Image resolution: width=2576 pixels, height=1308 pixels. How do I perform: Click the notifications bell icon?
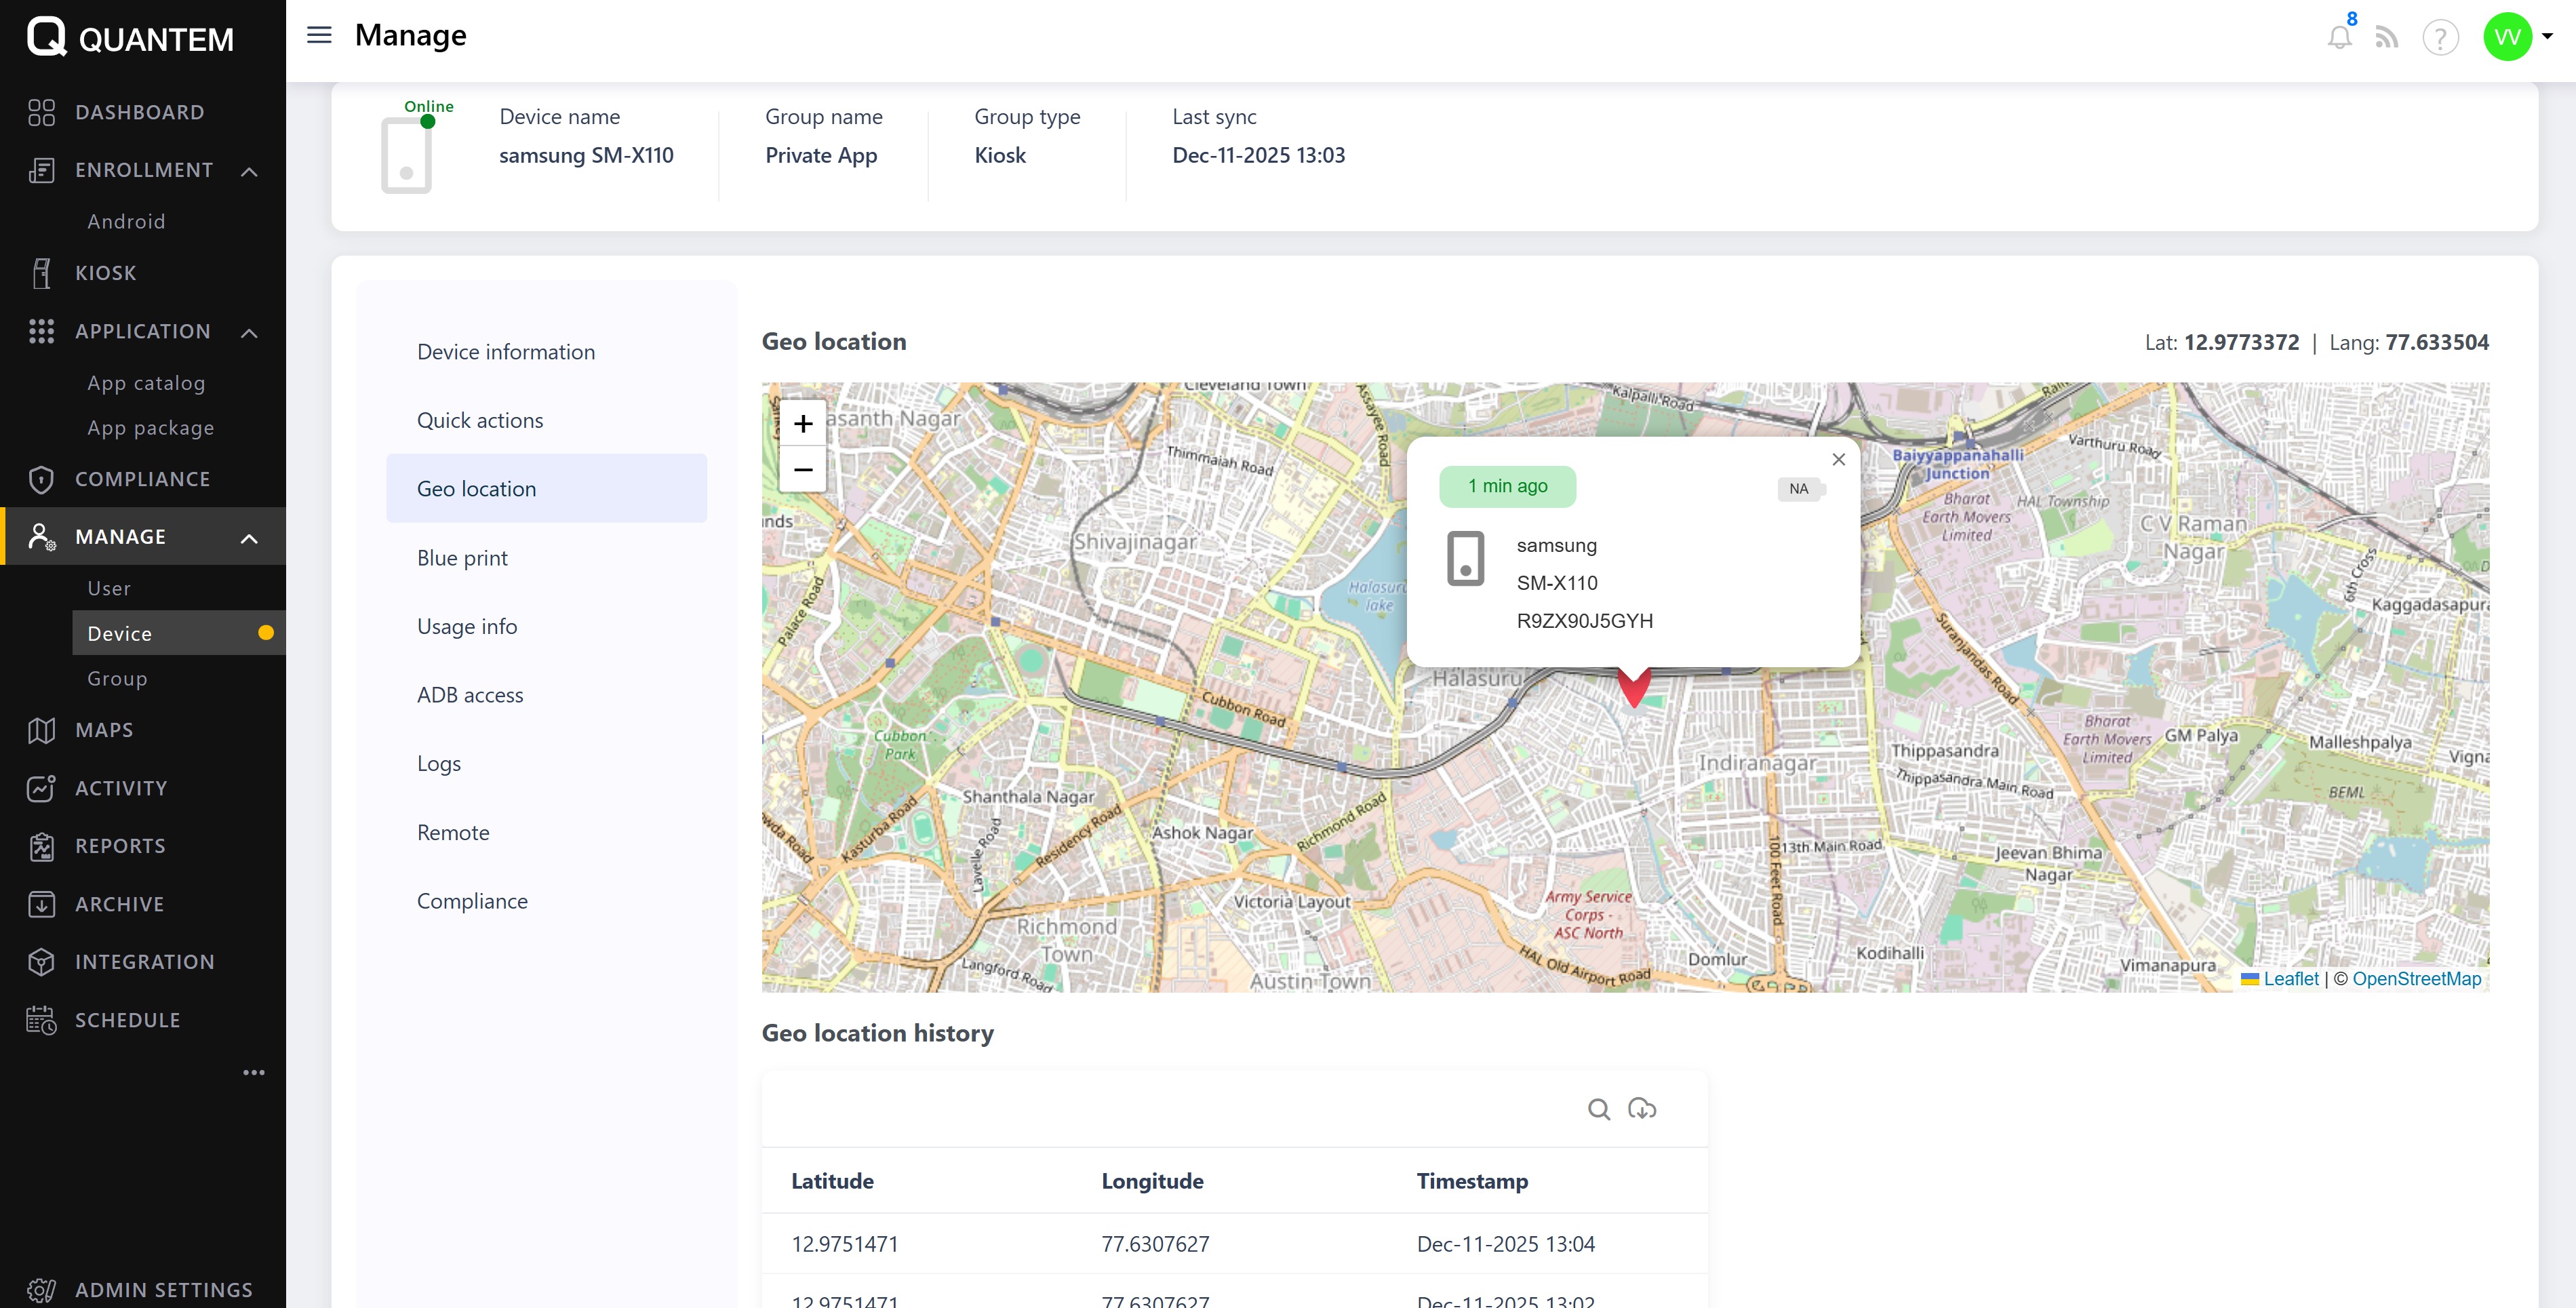pyautogui.click(x=2339, y=38)
